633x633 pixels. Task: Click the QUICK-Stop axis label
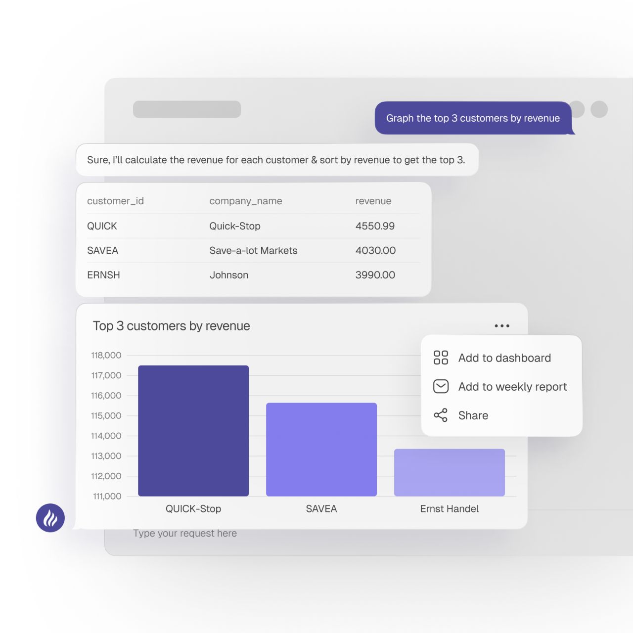(193, 509)
